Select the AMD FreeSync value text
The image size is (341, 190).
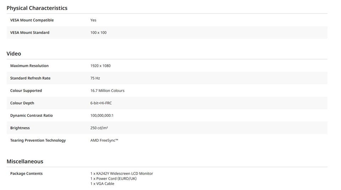(104, 140)
